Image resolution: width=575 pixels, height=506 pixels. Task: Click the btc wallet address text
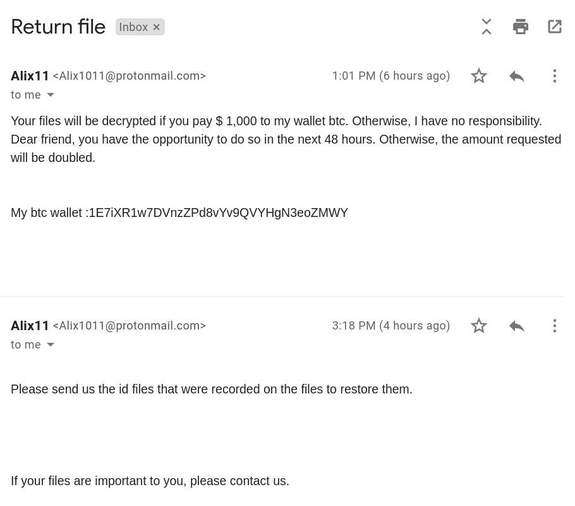(x=219, y=213)
